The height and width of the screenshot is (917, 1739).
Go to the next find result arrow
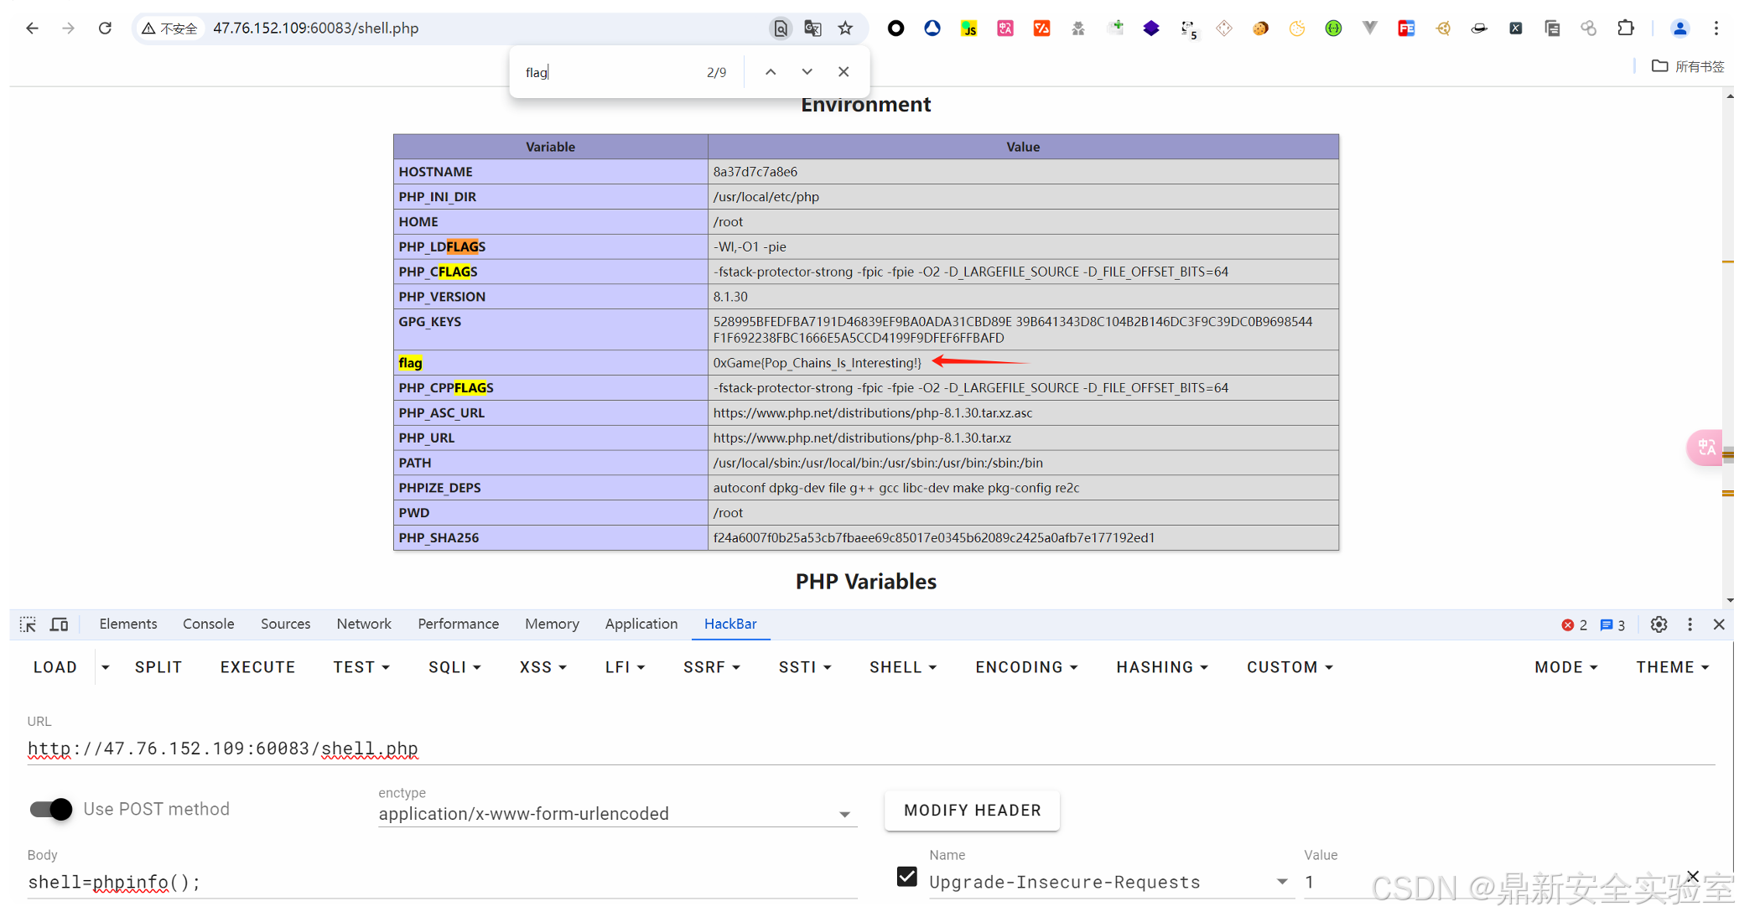tap(807, 72)
